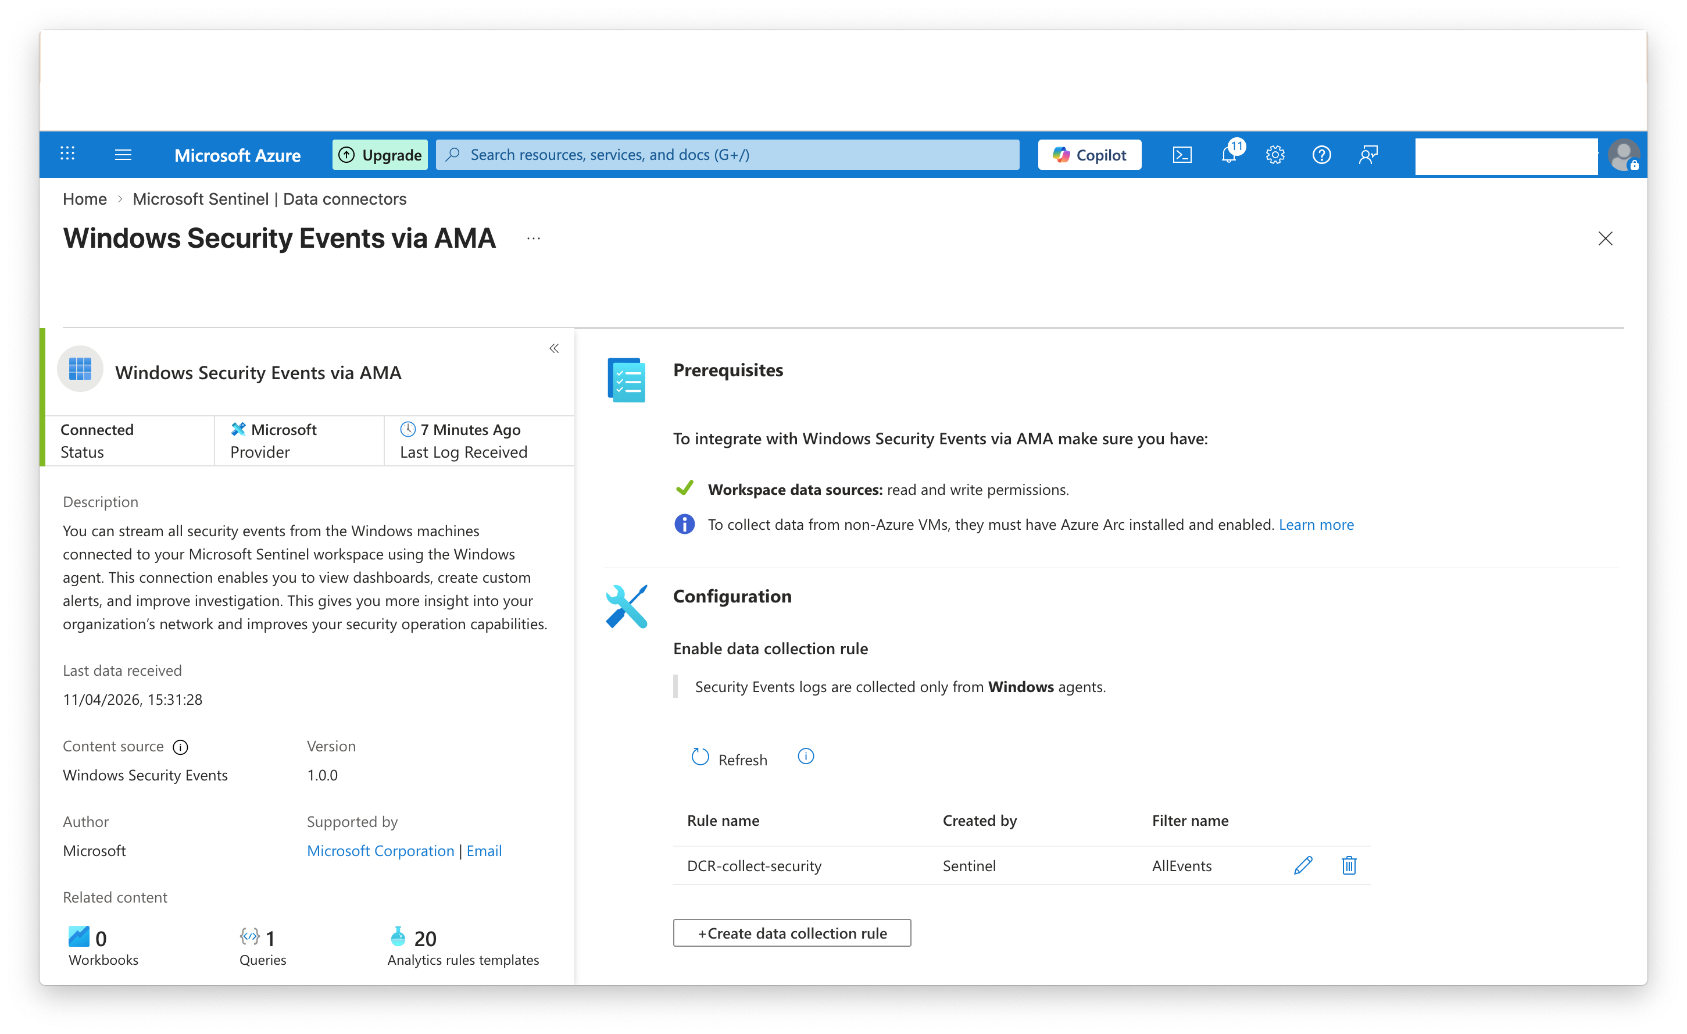The image size is (1687, 1034).
Task: Click the Upgrade button
Action: tap(380, 155)
